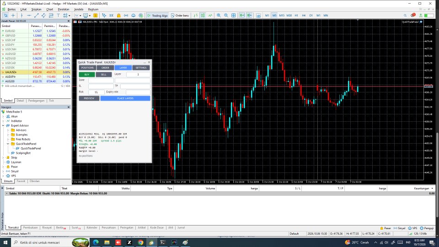Open SETTINGS in Quick Trade Panel
439x247 pixels.
pos(141,68)
